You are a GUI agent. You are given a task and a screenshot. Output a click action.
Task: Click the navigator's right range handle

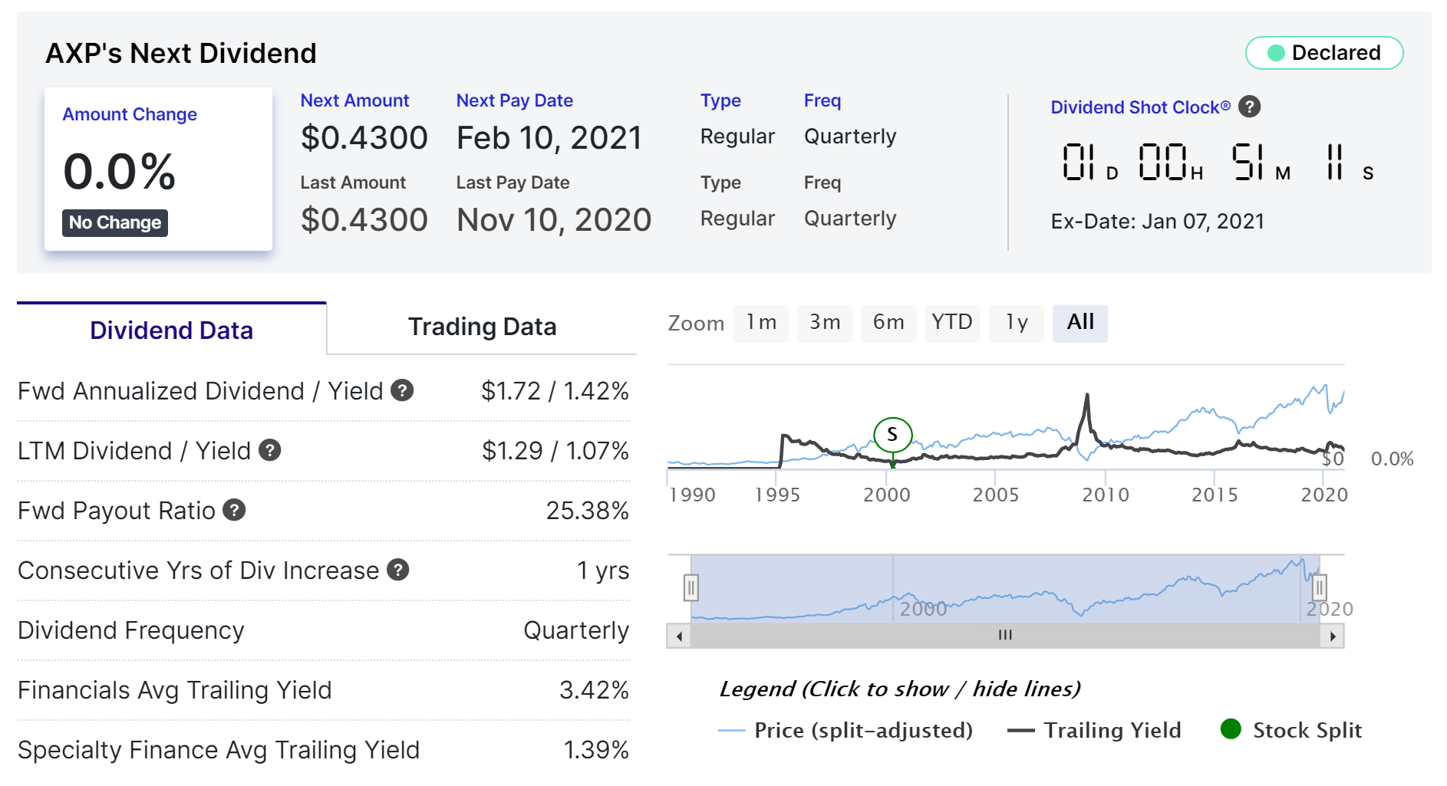1319,588
